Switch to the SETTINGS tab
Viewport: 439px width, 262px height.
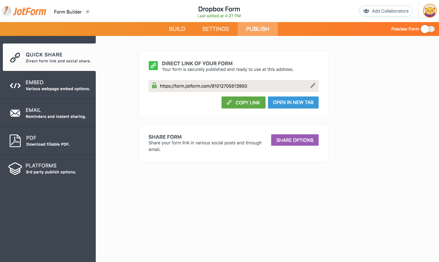216,29
